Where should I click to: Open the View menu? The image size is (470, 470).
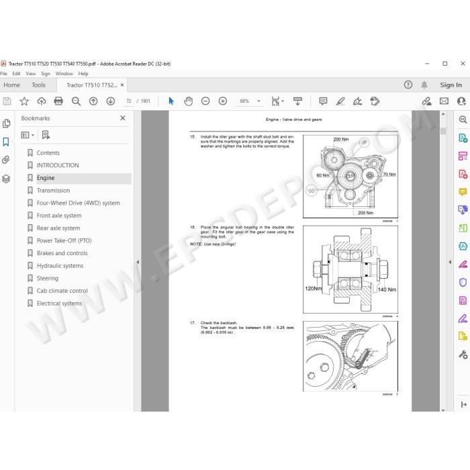31,74
